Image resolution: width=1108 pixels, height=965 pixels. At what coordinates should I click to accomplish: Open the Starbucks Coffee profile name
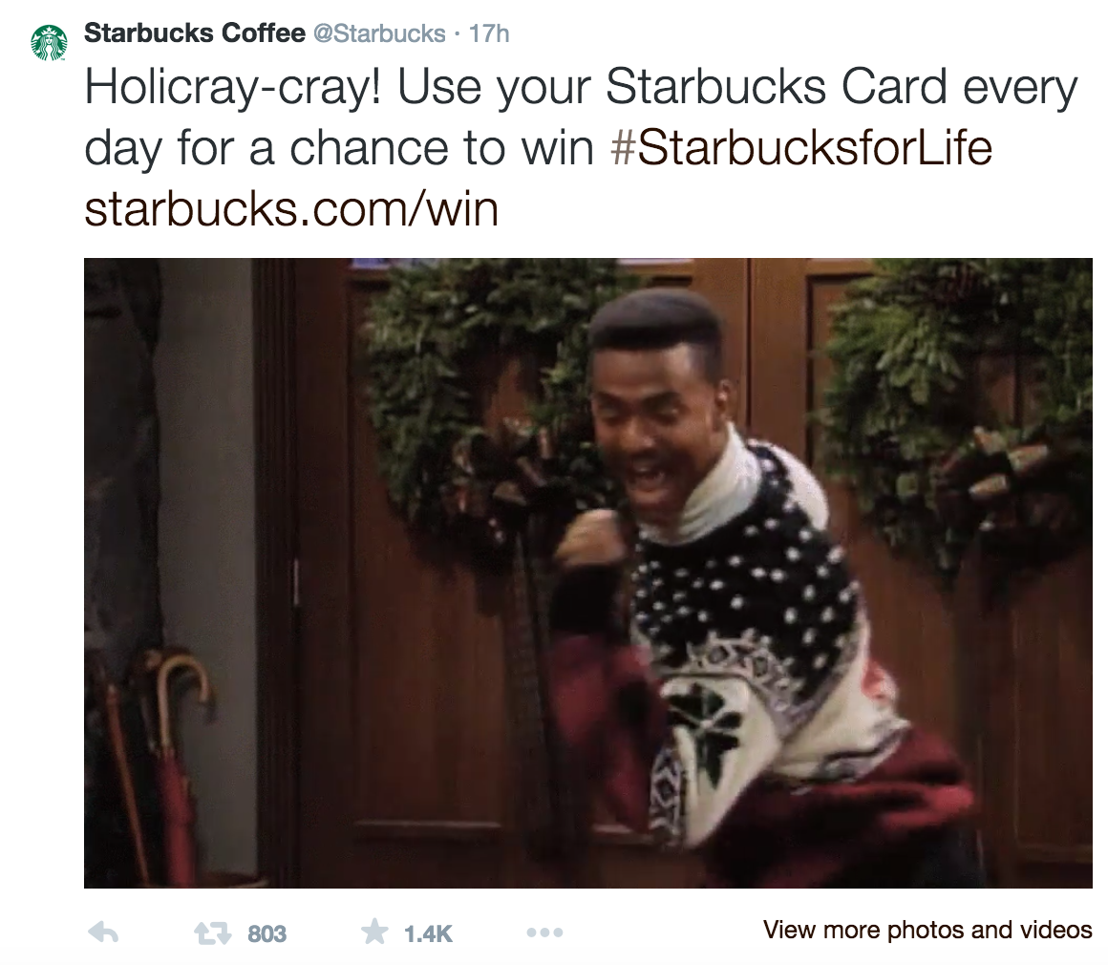pyautogui.click(x=194, y=33)
